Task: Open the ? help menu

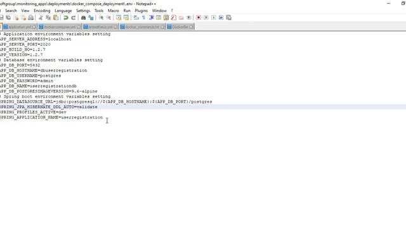Action: coord(172,11)
